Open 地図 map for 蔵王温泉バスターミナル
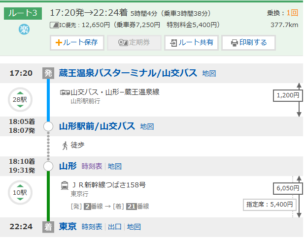The image size is (304, 239). pos(209,73)
